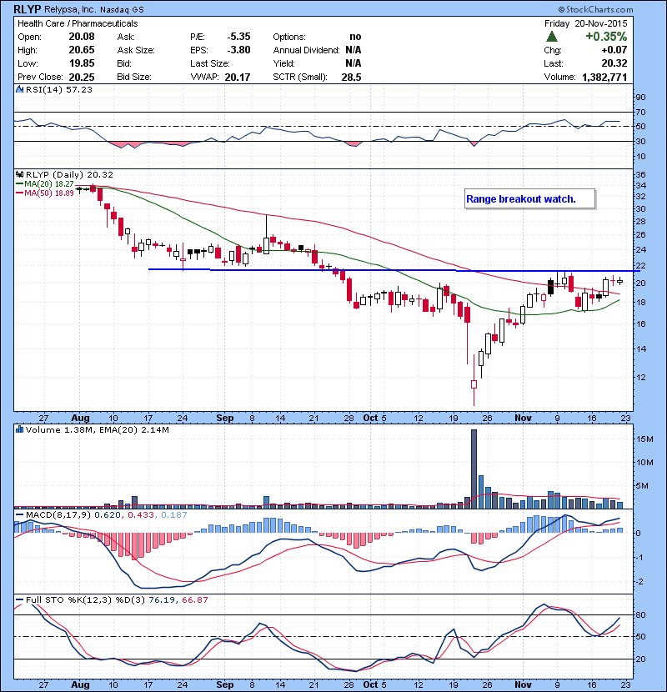Click the VWAP value 20.17
The height and width of the screenshot is (692, 667).
click(238, 78)
